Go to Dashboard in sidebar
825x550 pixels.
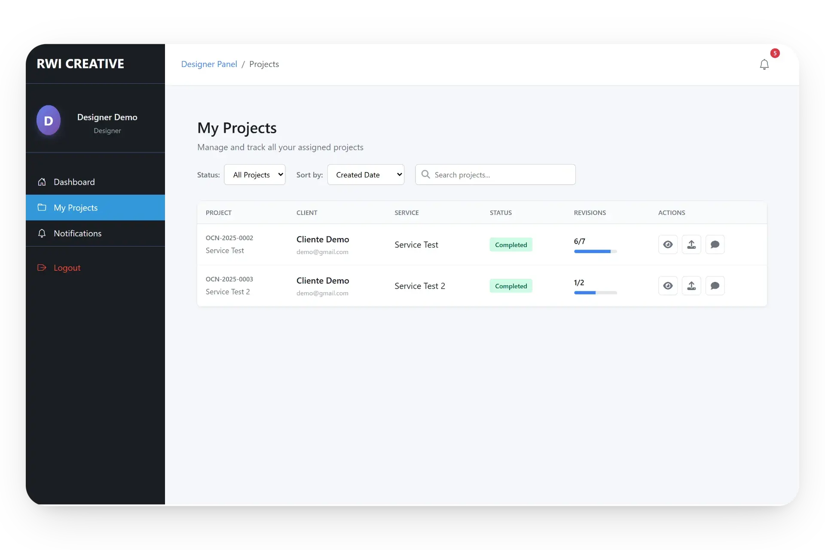click(74, 182)
